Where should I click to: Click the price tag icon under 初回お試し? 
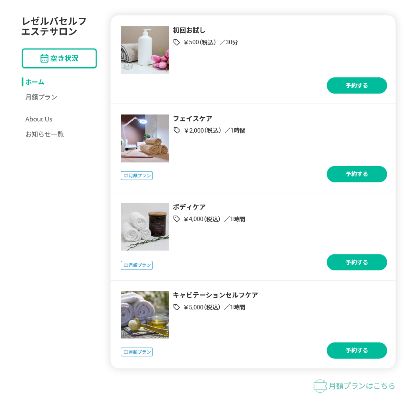click(176, 42)
